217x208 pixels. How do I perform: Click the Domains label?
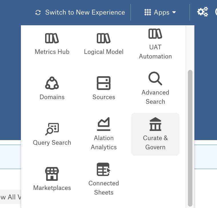click(x=52, y=97)
